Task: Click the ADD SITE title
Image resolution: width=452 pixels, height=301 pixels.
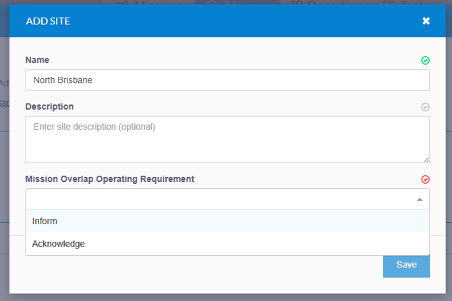Action: tap(48, 21)
